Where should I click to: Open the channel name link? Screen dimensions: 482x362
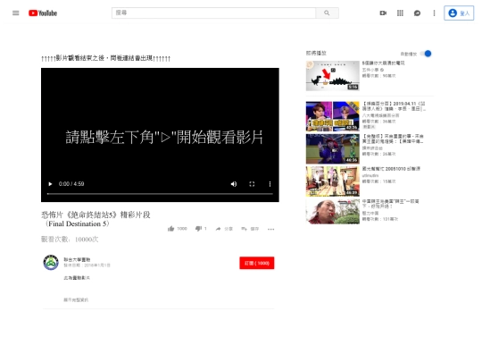(x=77, y=259)
